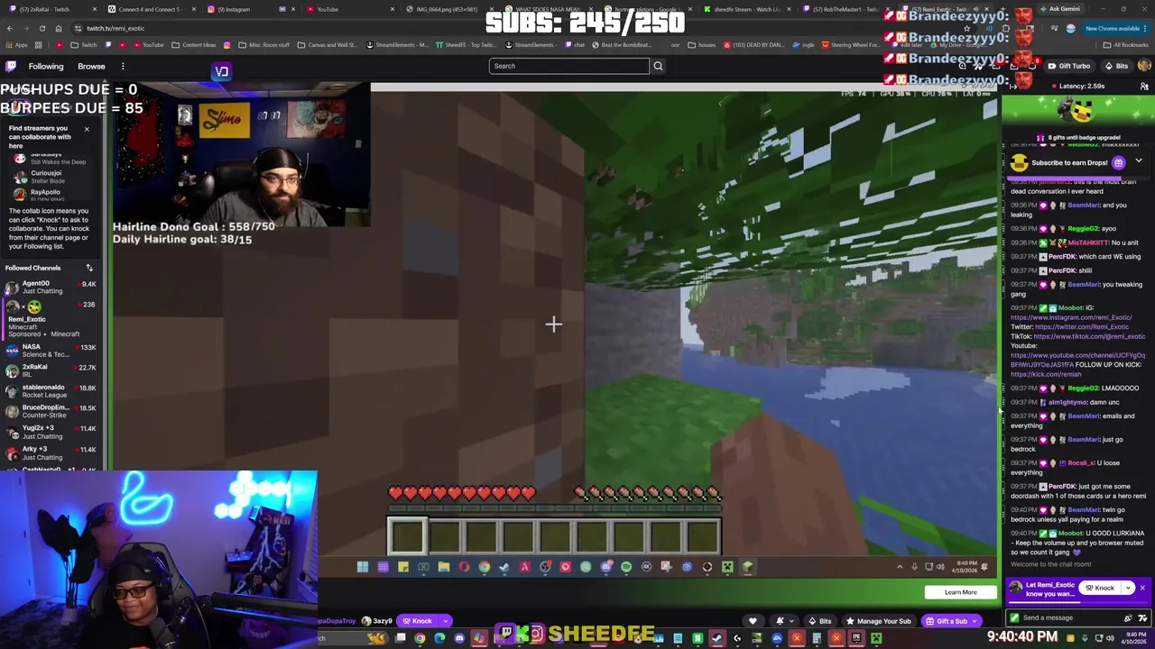Open All Bookmarks folder

pos(1126,44)
